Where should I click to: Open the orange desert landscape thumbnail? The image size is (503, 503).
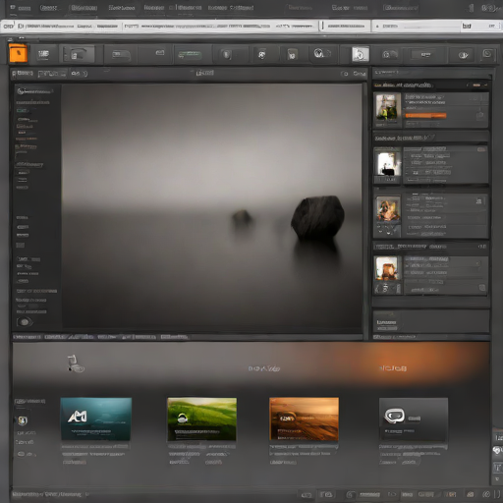(304, 419)
